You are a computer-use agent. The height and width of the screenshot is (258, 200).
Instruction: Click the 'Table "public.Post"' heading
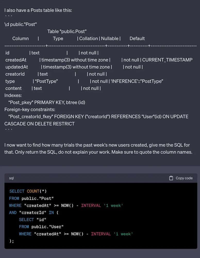coord(67,31)
